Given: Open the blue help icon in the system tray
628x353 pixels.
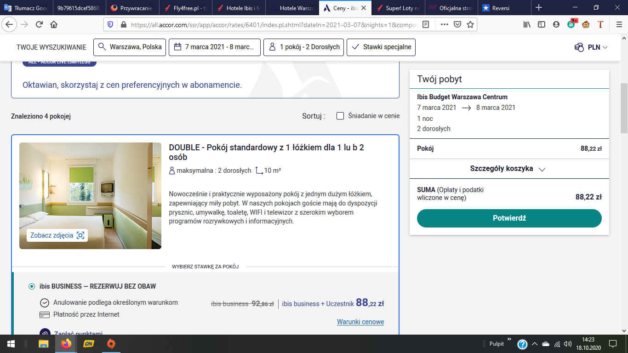Looking at the screenshot, I should click(x=522, y=344).
